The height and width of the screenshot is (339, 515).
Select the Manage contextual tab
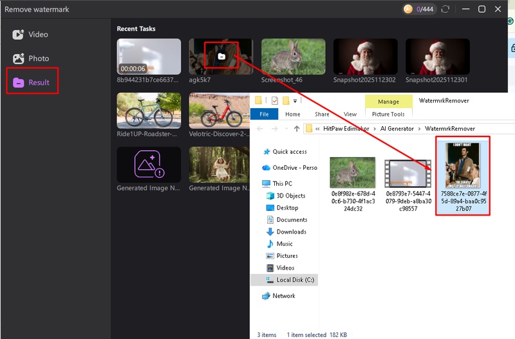(x=389, y=102)
